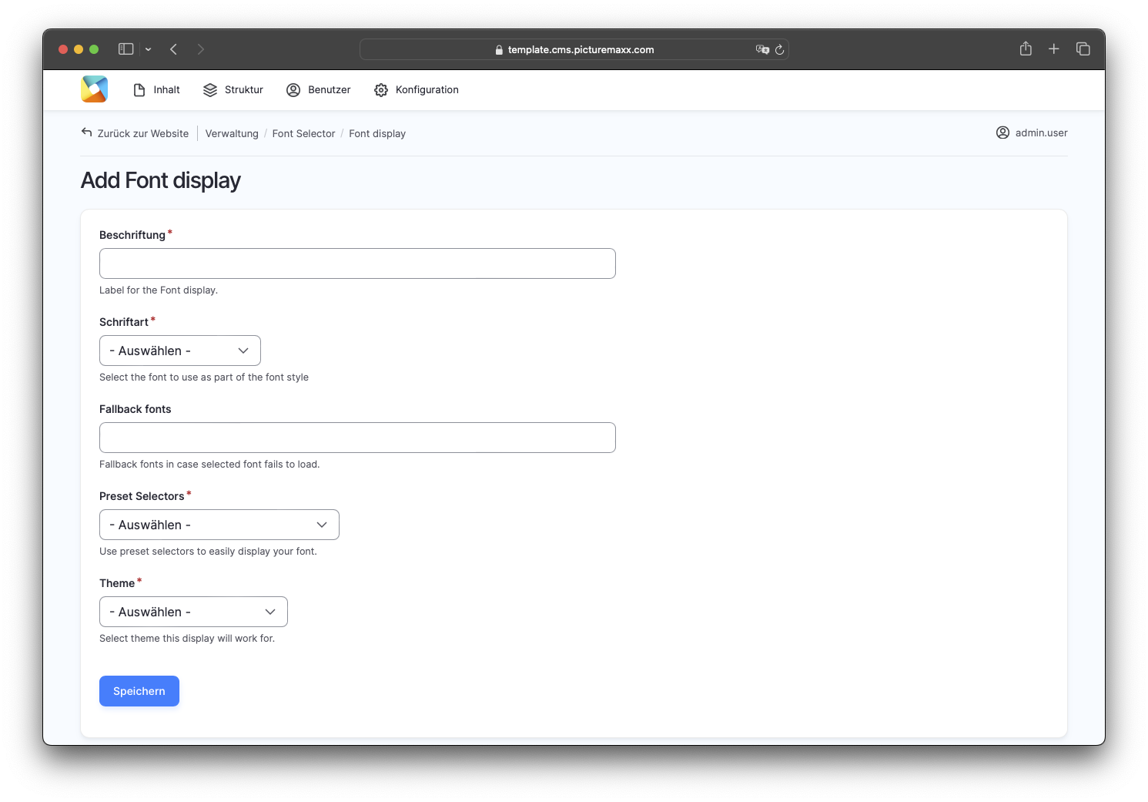Image resolution: width=1148 pixels, height=802 pixels.
Task: Click the 'Fallback fonts in case selected font fails' text
Action: (209, 465)
